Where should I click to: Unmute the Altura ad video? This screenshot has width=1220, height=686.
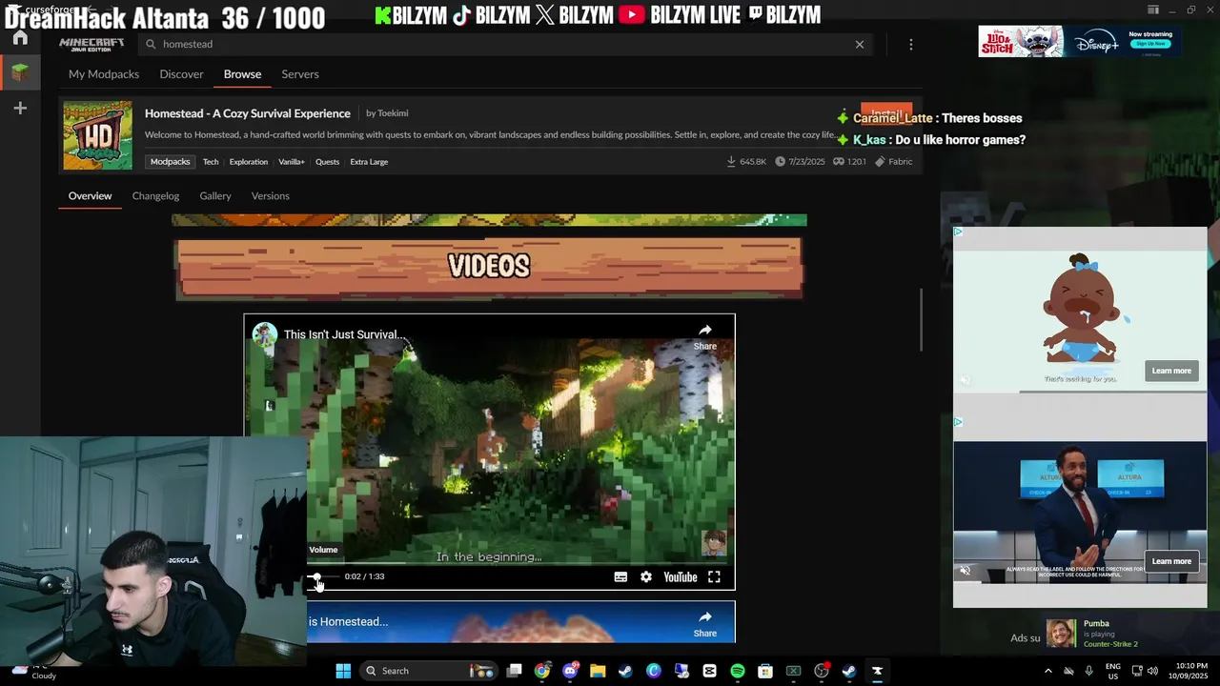point(966,571)
